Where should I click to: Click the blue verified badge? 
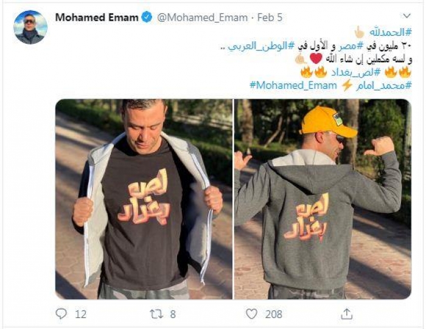[147, 18]
